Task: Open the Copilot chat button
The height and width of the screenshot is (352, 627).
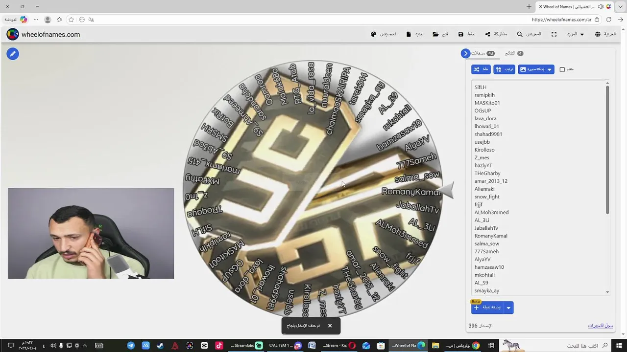Action: 16,20
